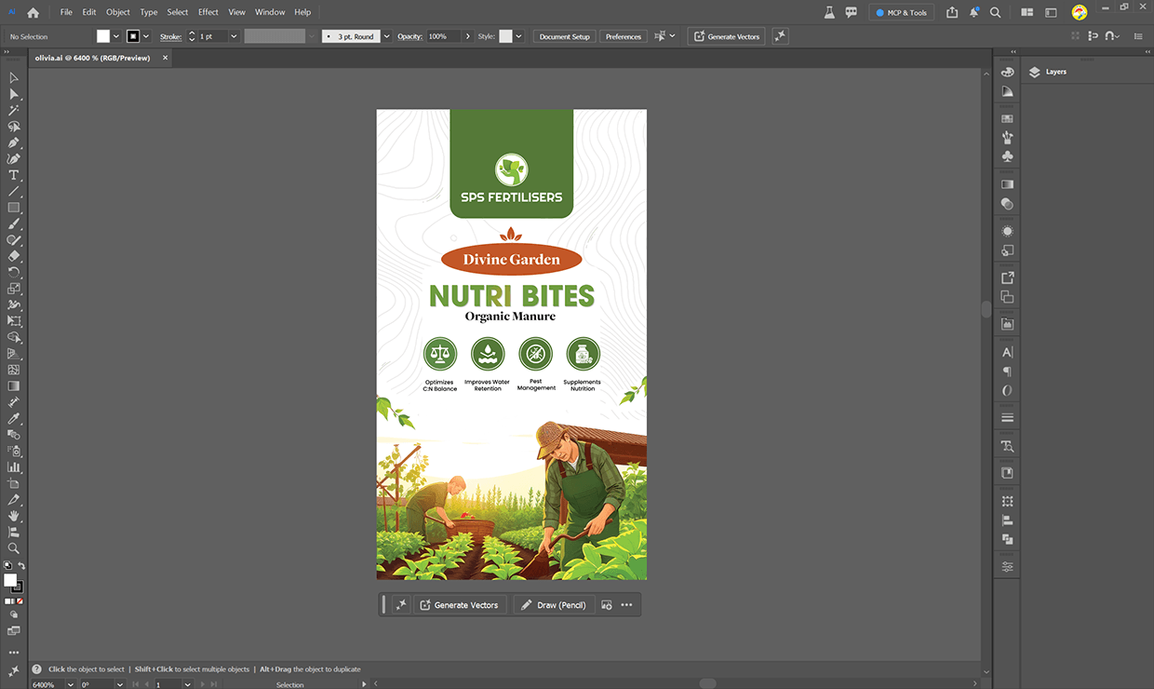
Task: Click the MCP & Tools button
Action: click(x=901, y=12)
